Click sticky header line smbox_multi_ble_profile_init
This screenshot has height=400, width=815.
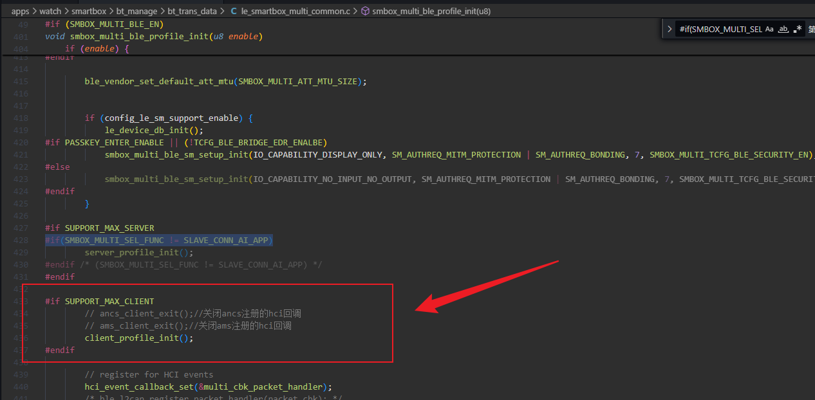154,37
